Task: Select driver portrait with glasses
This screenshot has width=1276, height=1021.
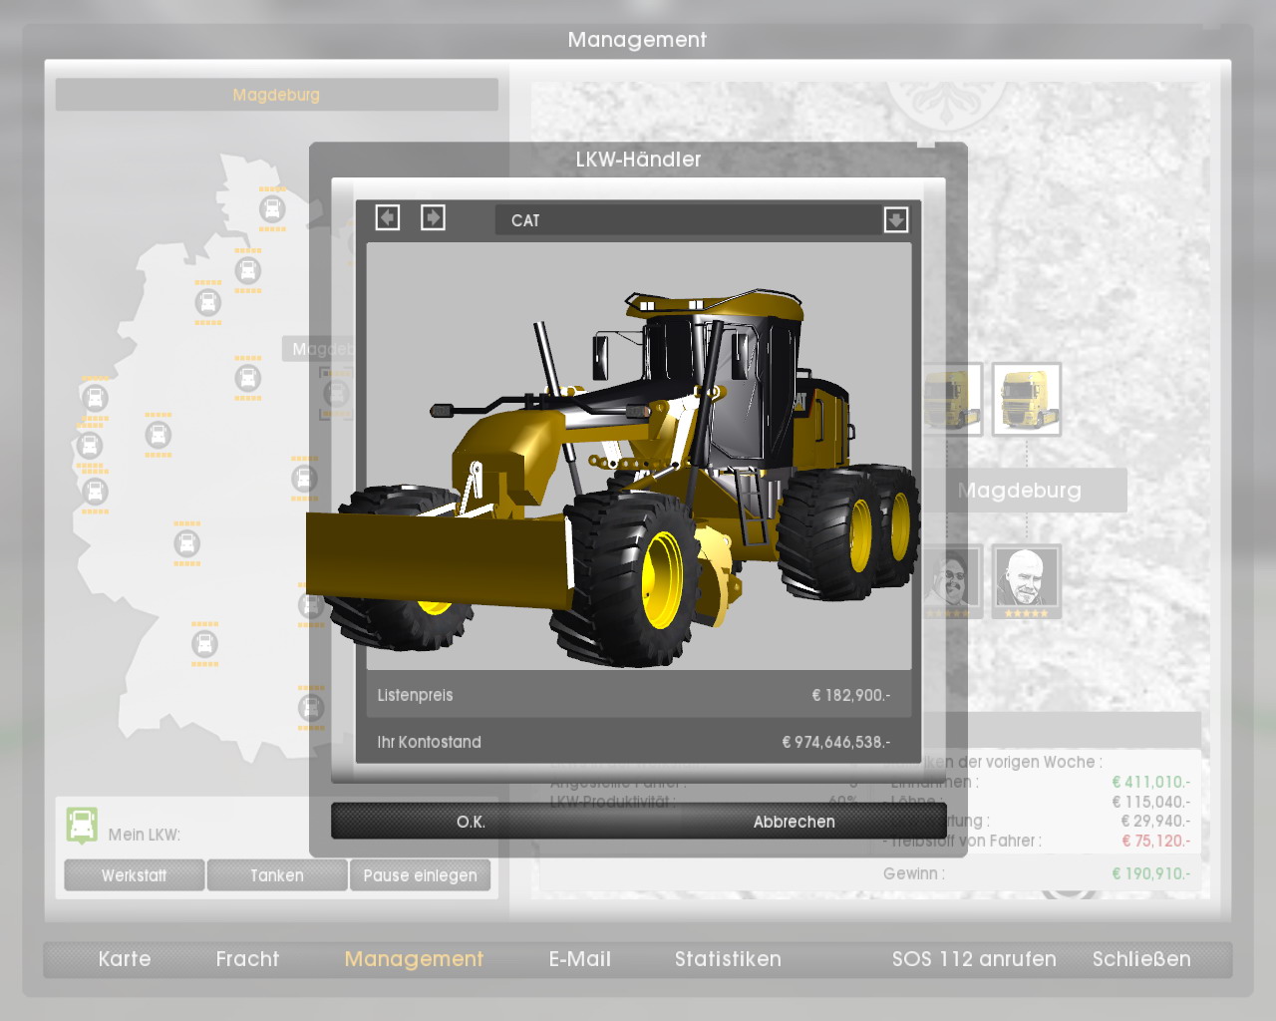Action: 953,581
